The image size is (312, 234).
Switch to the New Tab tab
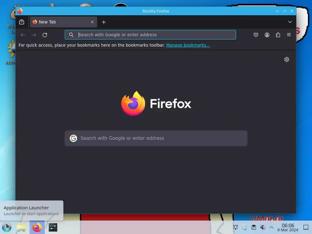click(63, 22)
